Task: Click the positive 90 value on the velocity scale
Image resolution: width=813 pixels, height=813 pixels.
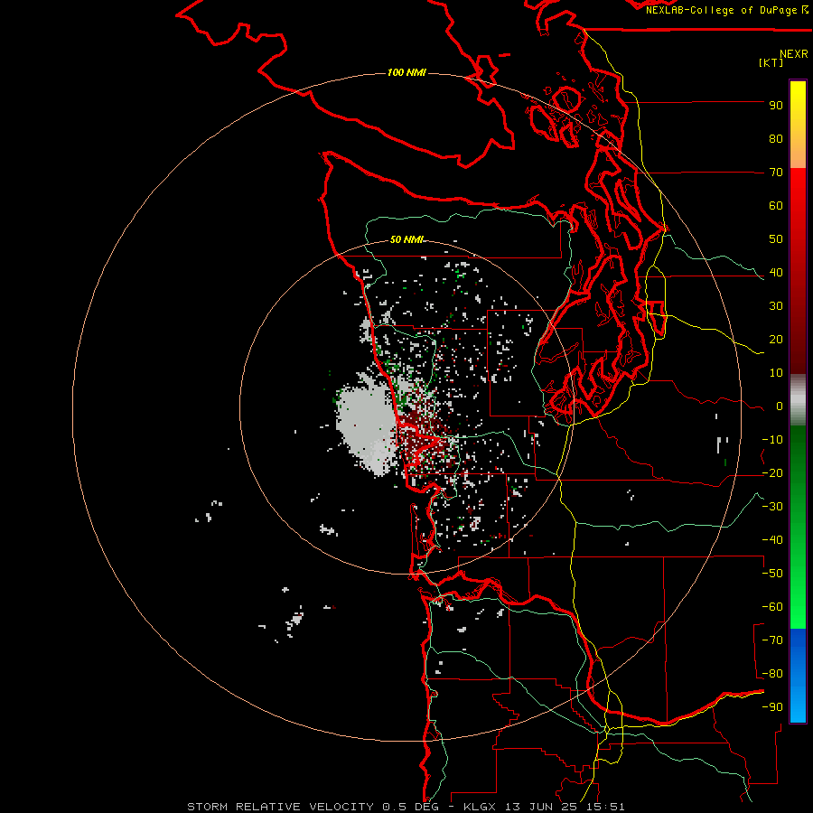Action: (776, 106)
